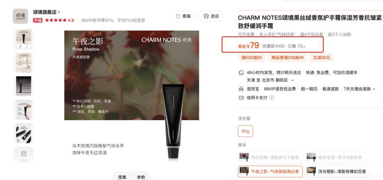Select 午夜之影 scent option
The width and height of the screenshot is (383, 180).
(x=270, y=172)
